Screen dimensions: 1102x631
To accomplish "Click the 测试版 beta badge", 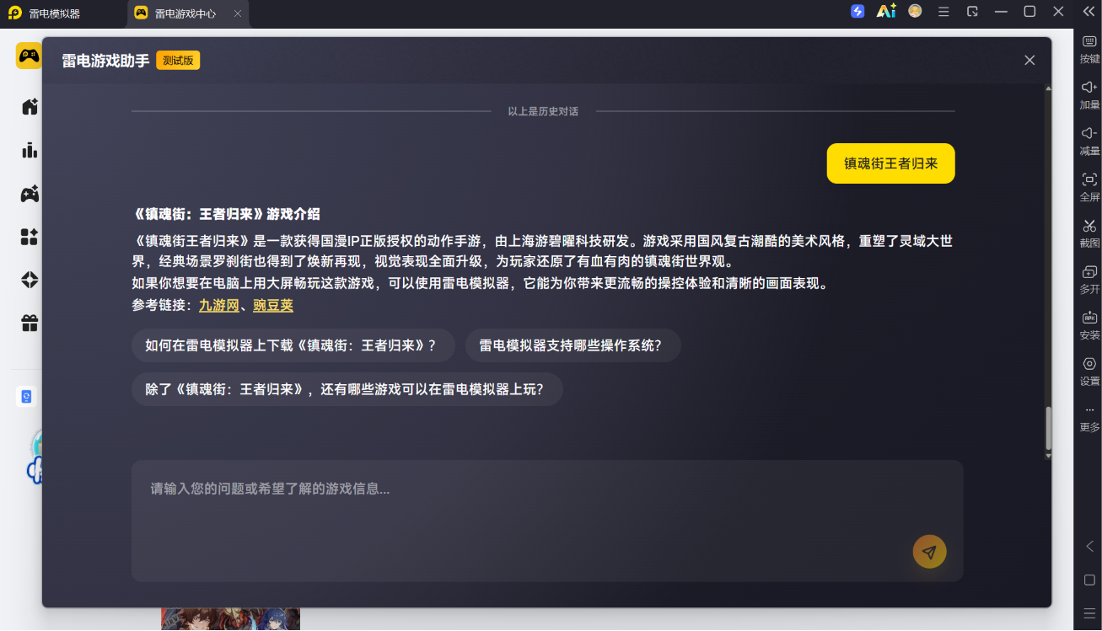I will 178,61.
